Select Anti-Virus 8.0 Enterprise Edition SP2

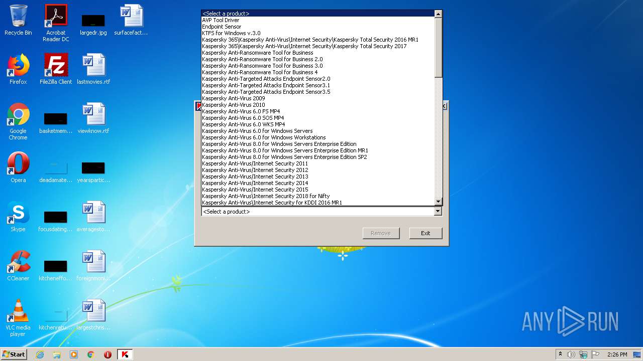click(x=317, y=157)
